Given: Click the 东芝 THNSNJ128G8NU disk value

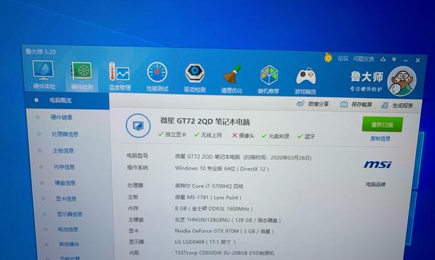Looking at the screenshot, I should [x=228, y=220].
